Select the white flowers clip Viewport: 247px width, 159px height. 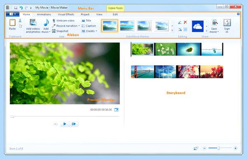coord(165,49)
